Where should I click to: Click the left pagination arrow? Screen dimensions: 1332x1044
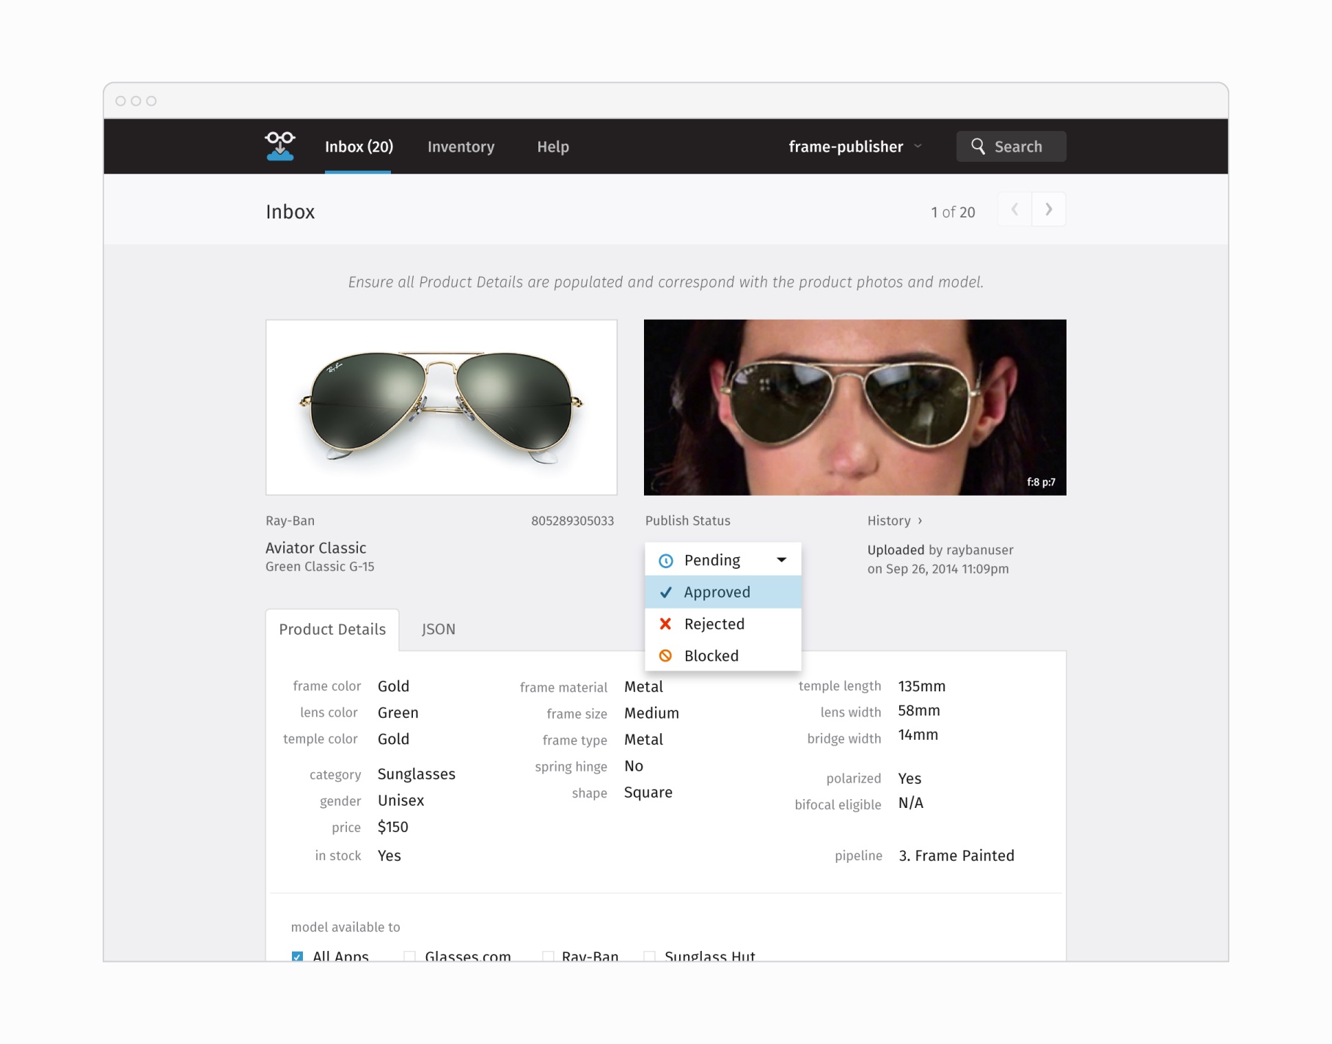pyautogui.click(x=1014, y=210)
